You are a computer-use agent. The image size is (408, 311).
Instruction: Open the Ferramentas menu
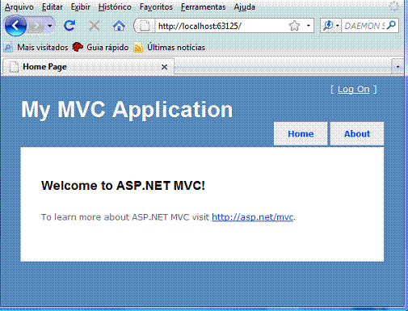click(x=203, y=7)
